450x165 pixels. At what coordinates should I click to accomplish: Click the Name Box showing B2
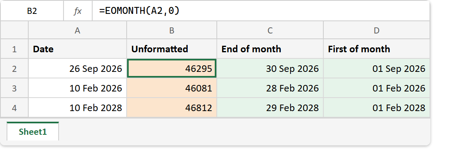(x=32, y=11)
